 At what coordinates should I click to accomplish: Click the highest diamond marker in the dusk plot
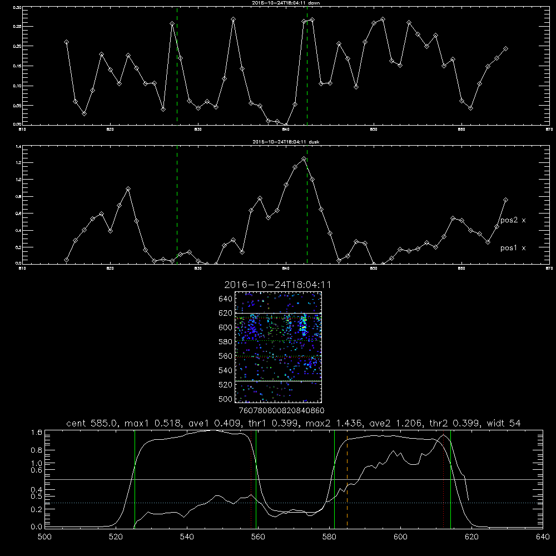[x=304, y=159]
